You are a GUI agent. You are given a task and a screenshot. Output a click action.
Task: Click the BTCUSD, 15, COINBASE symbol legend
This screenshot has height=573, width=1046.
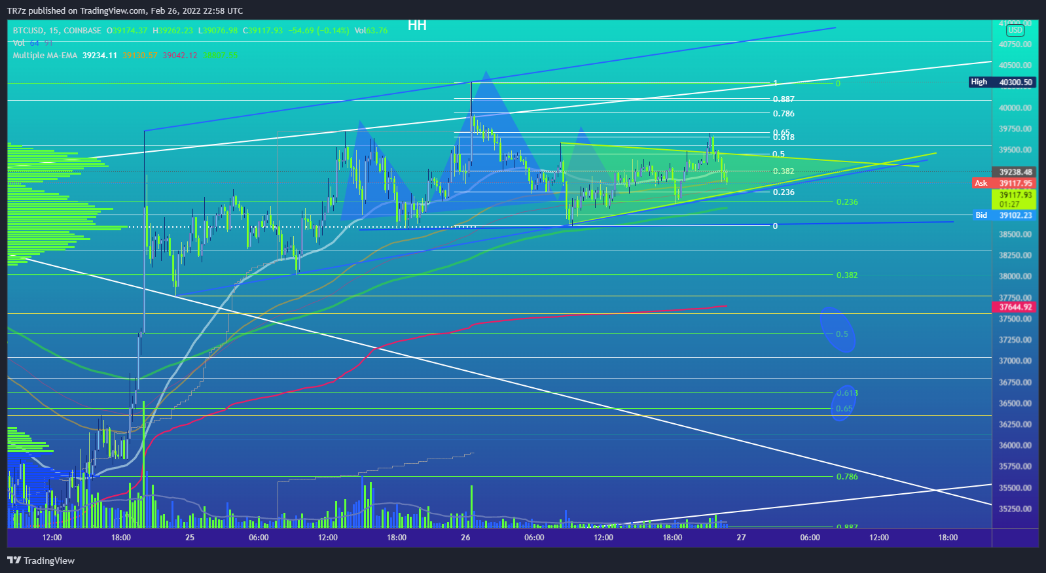point(57,31)
